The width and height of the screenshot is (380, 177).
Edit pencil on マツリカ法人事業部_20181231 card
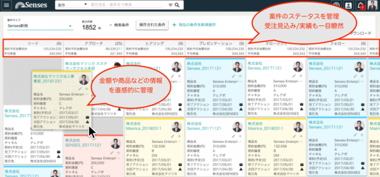tap(80, 89)
